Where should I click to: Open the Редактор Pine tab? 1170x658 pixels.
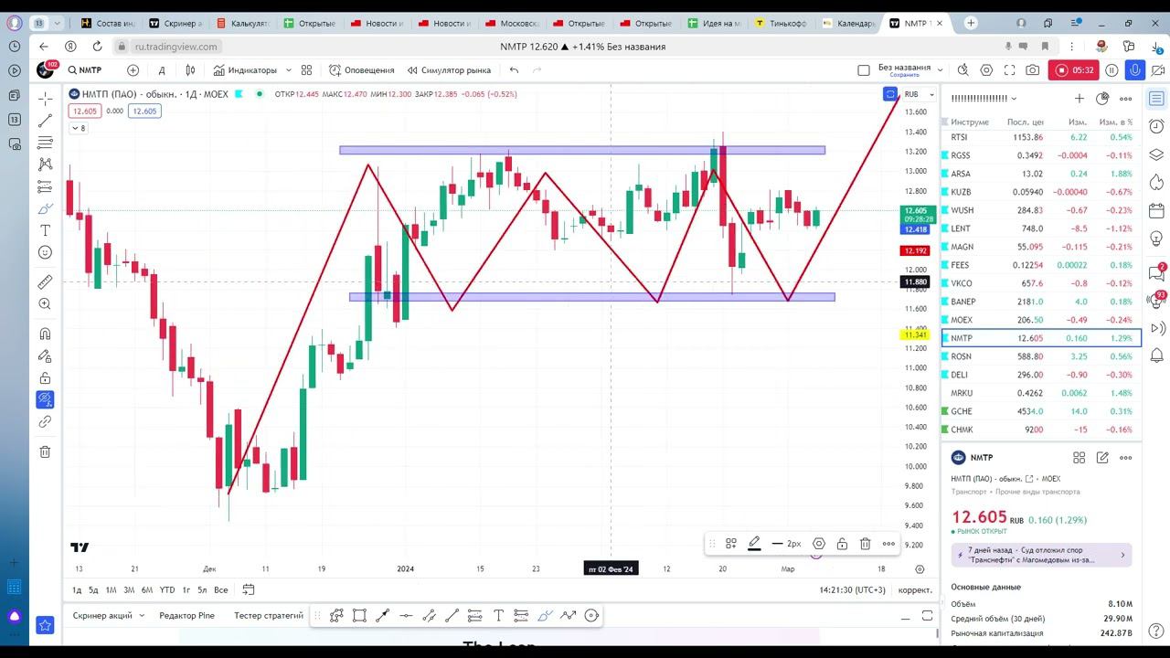[x=186, y=615]
